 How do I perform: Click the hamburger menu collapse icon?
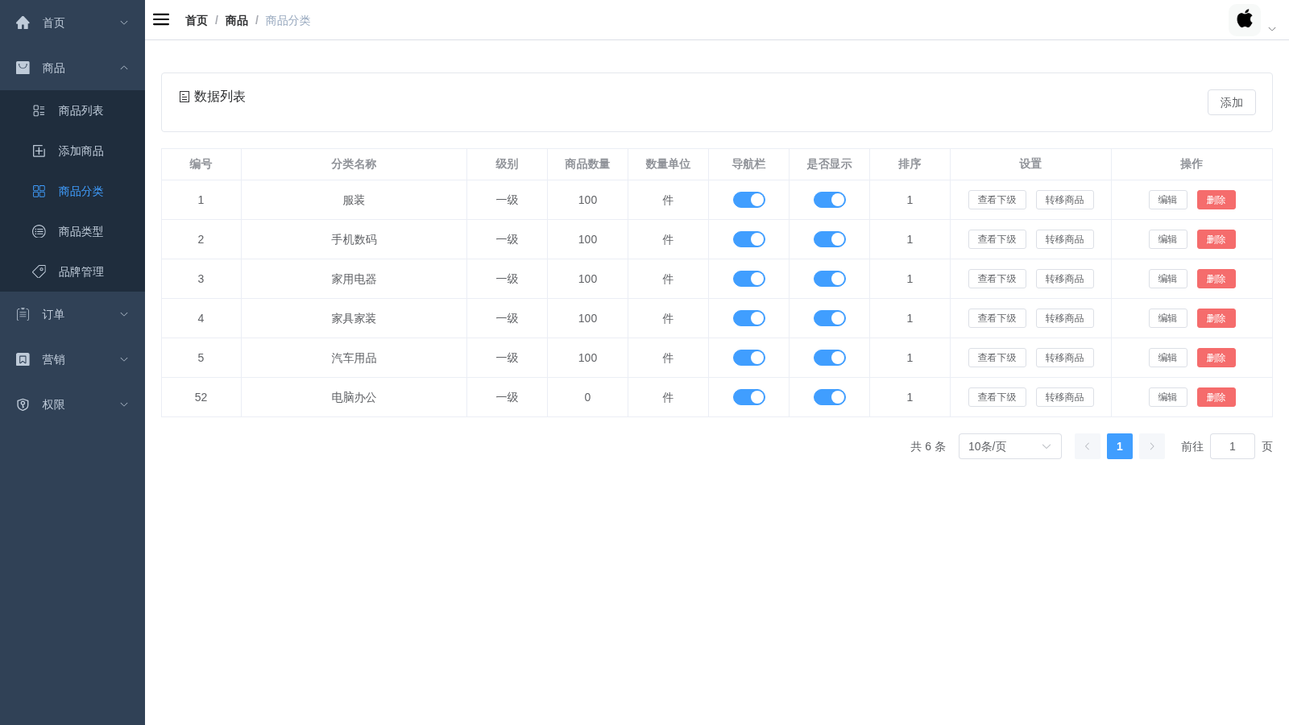(161, 19)
